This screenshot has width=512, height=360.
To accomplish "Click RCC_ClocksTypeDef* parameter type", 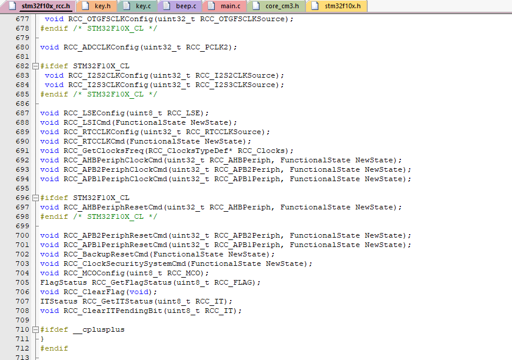I will coord(191,151).
